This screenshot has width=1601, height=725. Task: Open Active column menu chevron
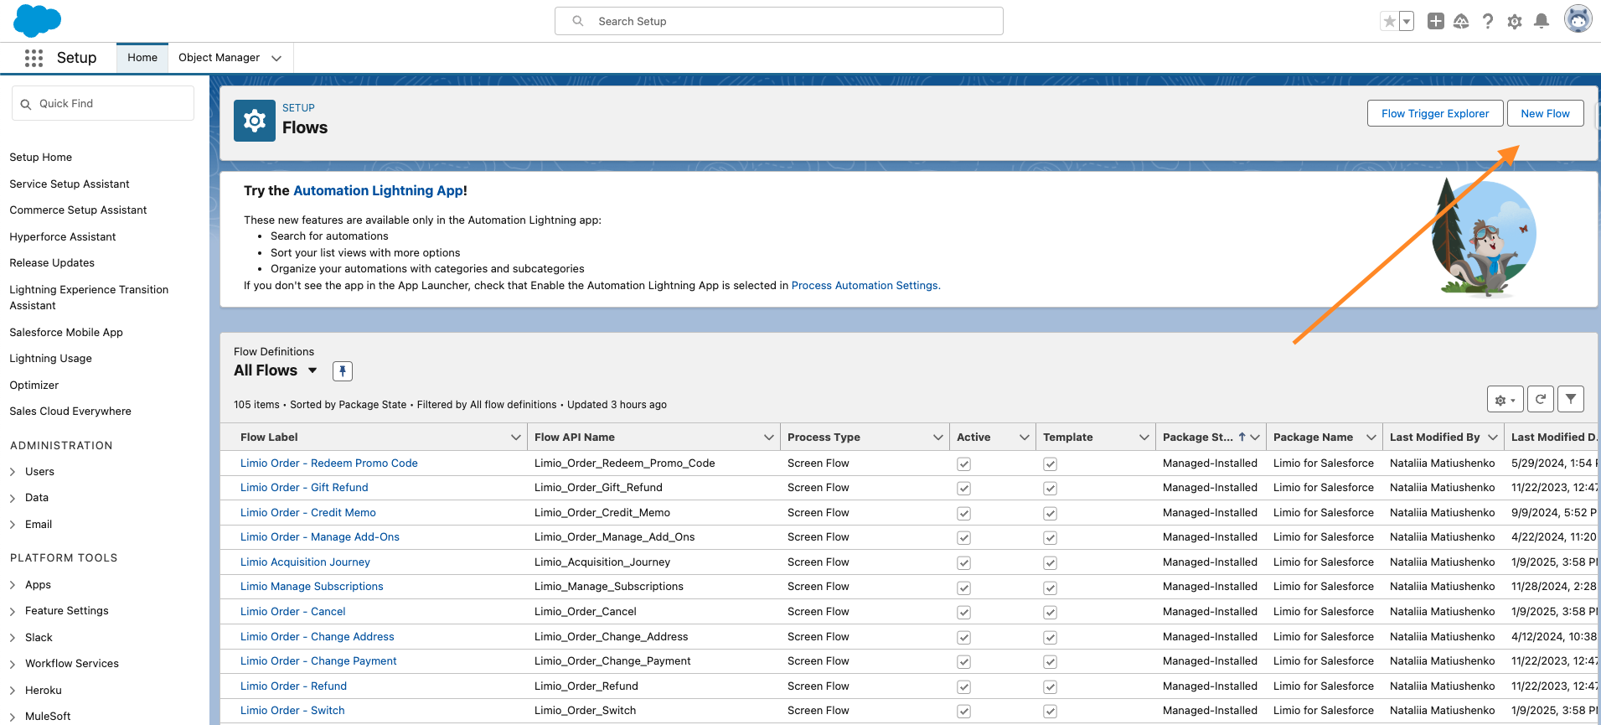[1025, 438]
